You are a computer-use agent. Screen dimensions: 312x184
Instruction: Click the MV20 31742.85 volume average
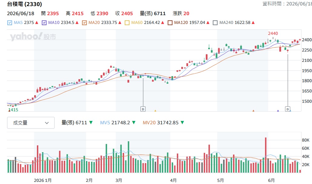pyautogui.click(x=161, y=122)
